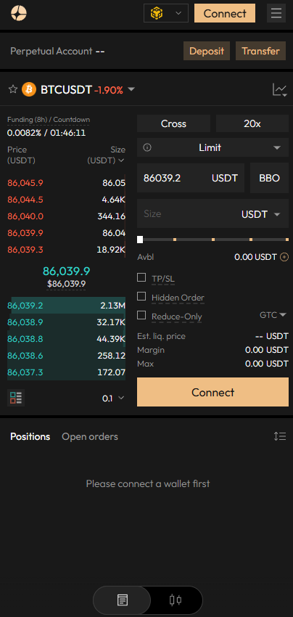Select the Positions tab

point(30,436)
